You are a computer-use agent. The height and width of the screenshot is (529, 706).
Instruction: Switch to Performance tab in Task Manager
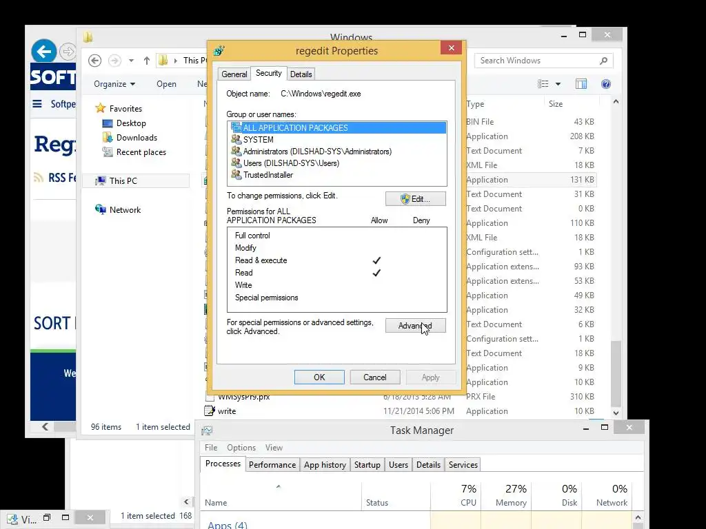[272, 465]
